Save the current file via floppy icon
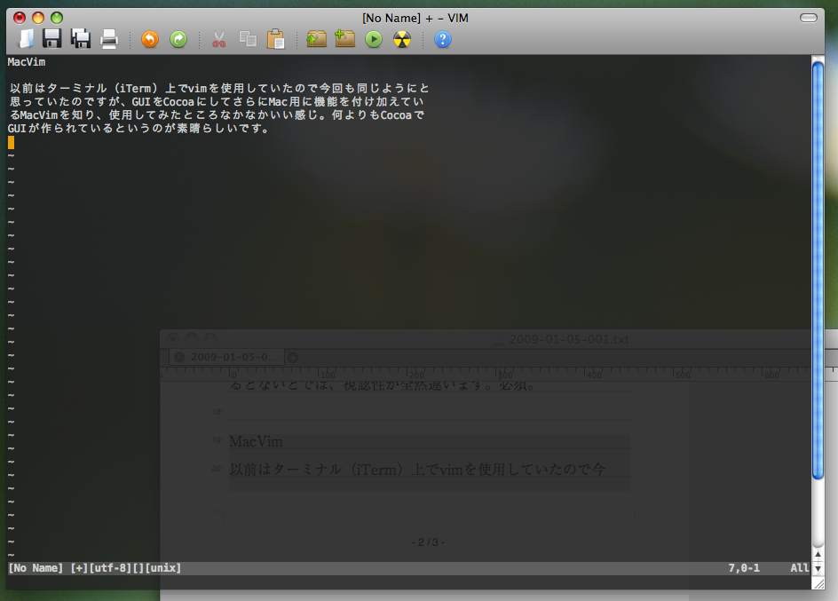The height and width of the screenshot is (601, 838). point(52,39)
